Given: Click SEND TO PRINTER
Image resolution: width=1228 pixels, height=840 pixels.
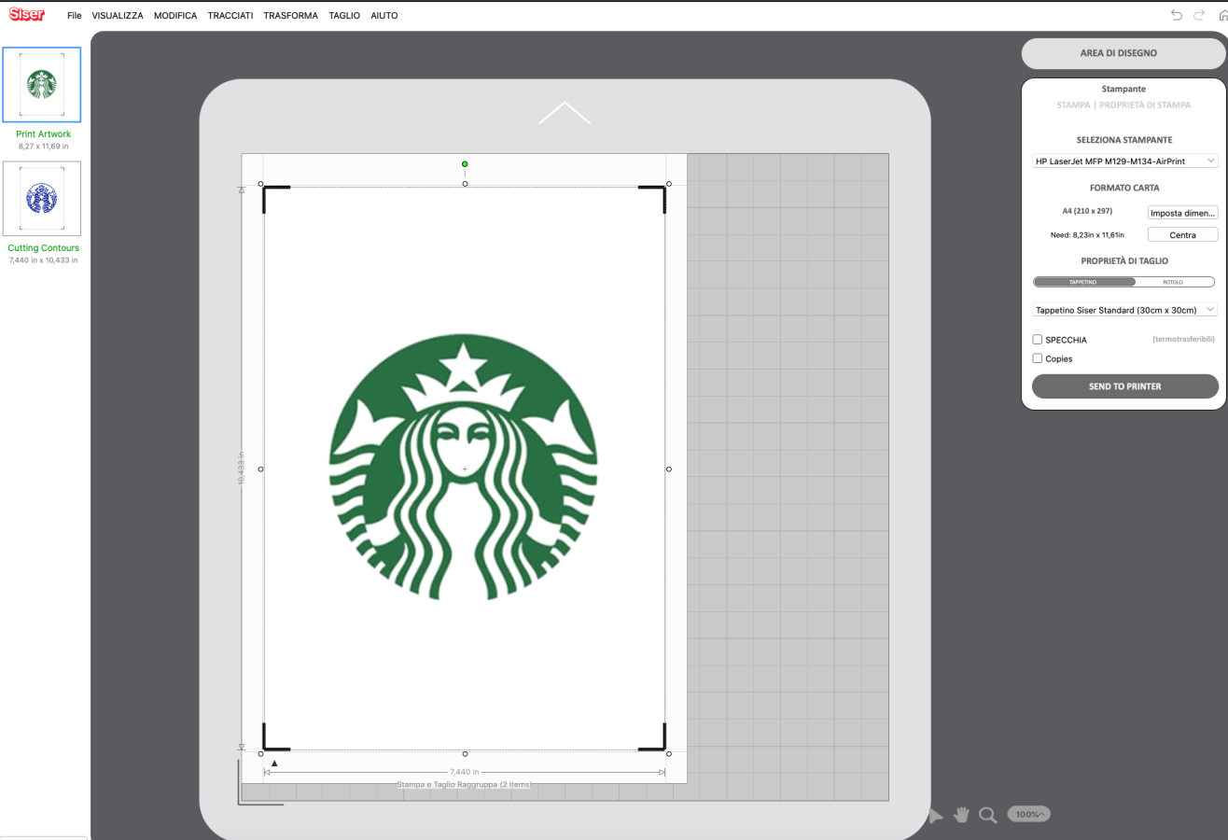Looking at the screenshot, I should tap(1125, 386).
